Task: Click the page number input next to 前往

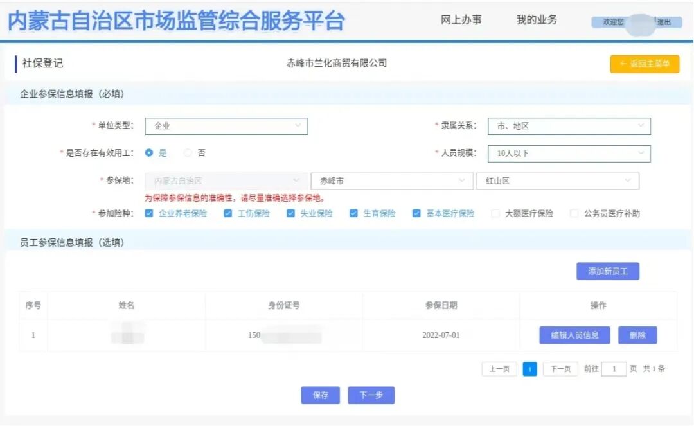Action: (614, 369)
